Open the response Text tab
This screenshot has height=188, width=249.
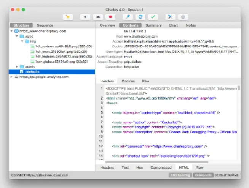(125, 167)
